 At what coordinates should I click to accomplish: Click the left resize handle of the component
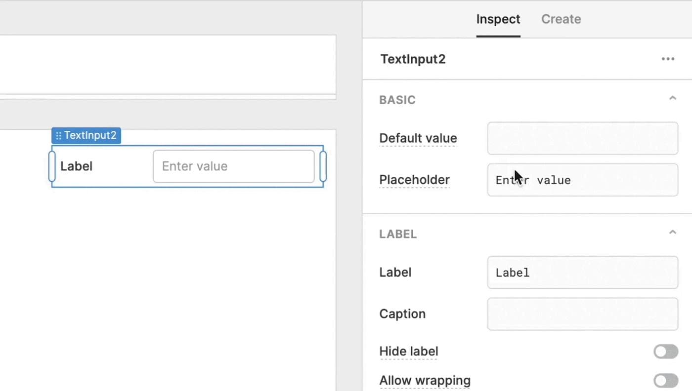[51, 166]
